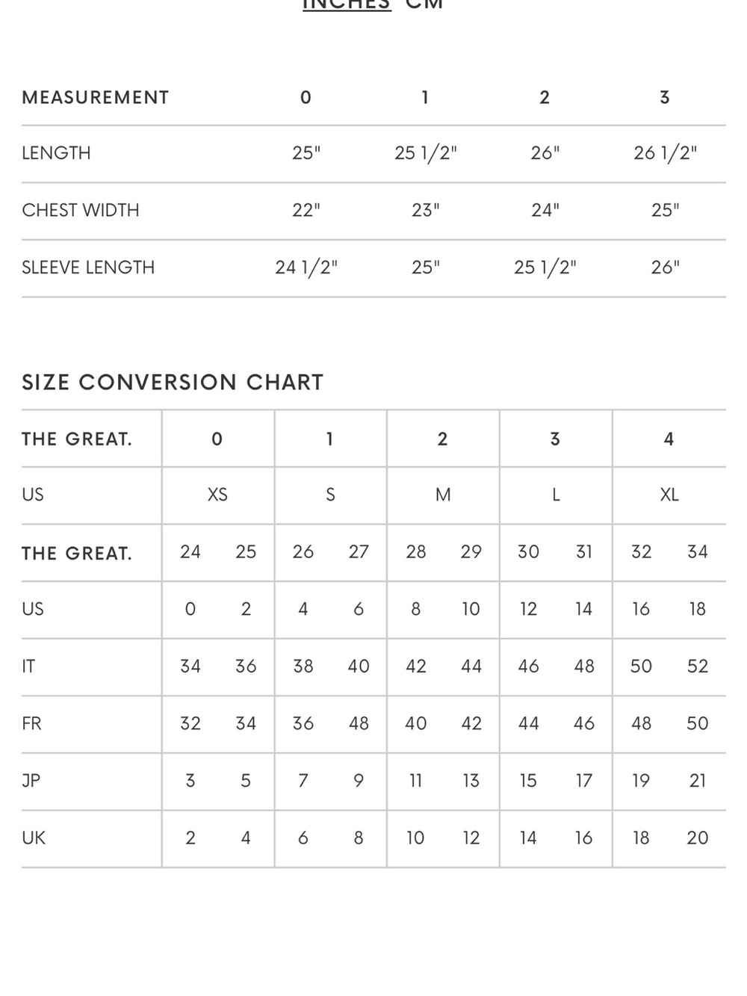Click the UK row label
747x996 pixels.
tap(34, 838)
